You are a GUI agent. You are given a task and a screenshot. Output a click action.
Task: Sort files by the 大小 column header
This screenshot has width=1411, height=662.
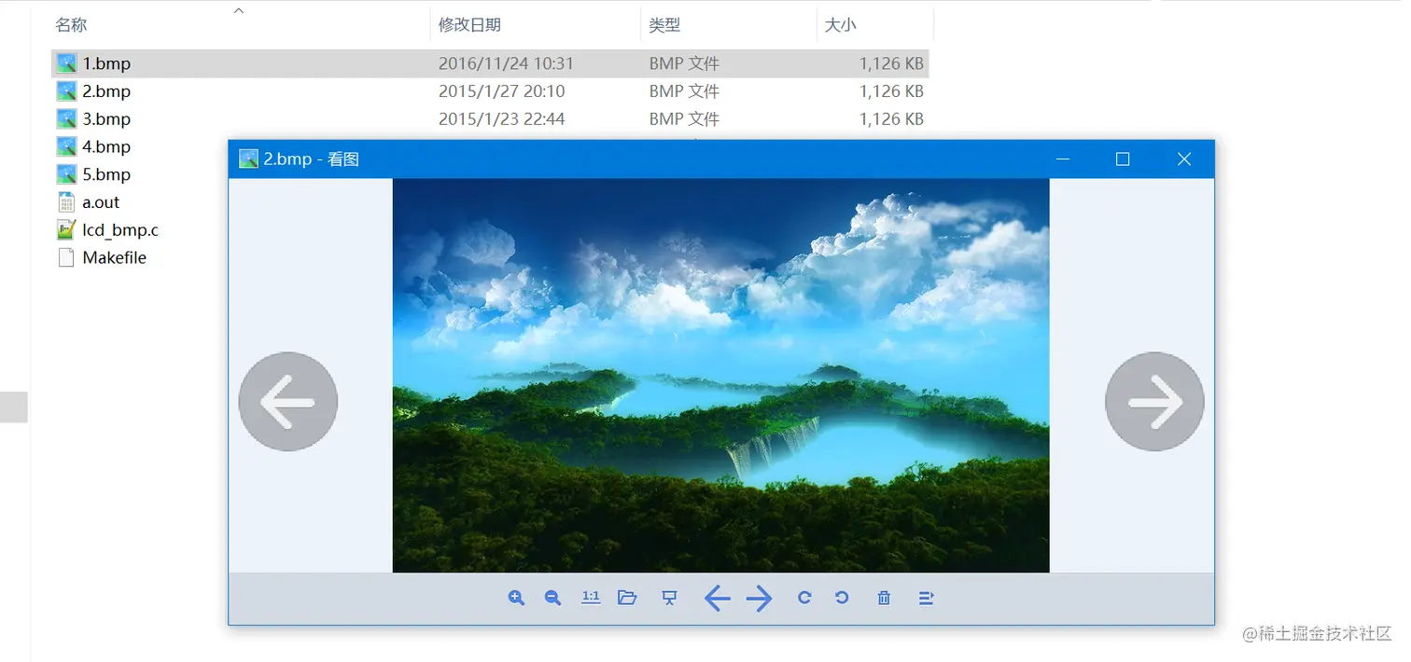point(841,24)
